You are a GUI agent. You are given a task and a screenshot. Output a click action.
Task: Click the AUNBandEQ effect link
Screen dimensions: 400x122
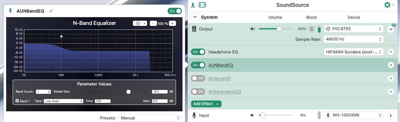[221, 65]
